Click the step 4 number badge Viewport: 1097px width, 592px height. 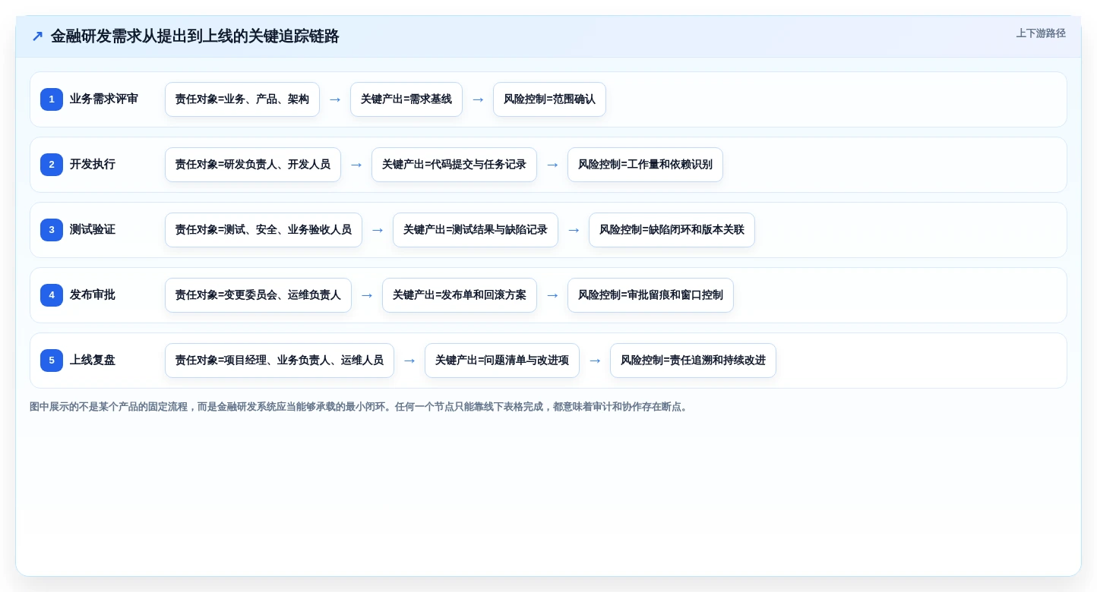[x=52, y=295]
